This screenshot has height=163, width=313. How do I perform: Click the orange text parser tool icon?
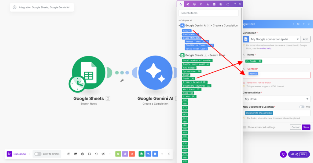132,154
